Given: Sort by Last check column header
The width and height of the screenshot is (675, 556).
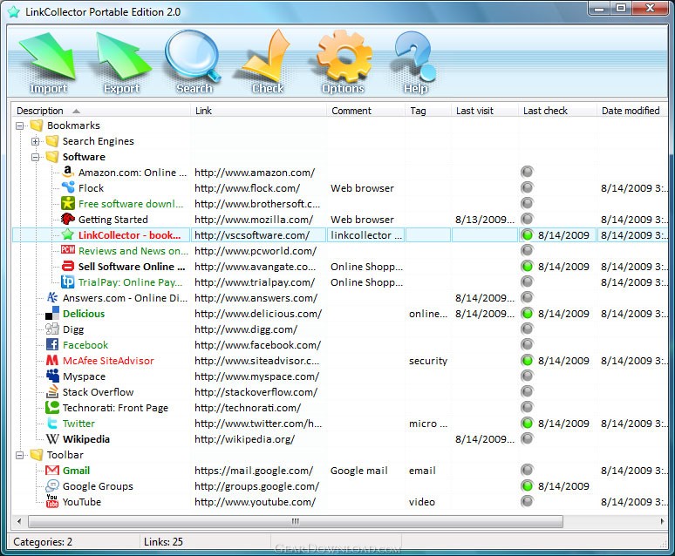Looking at the screenshot, I should (557, 111).
